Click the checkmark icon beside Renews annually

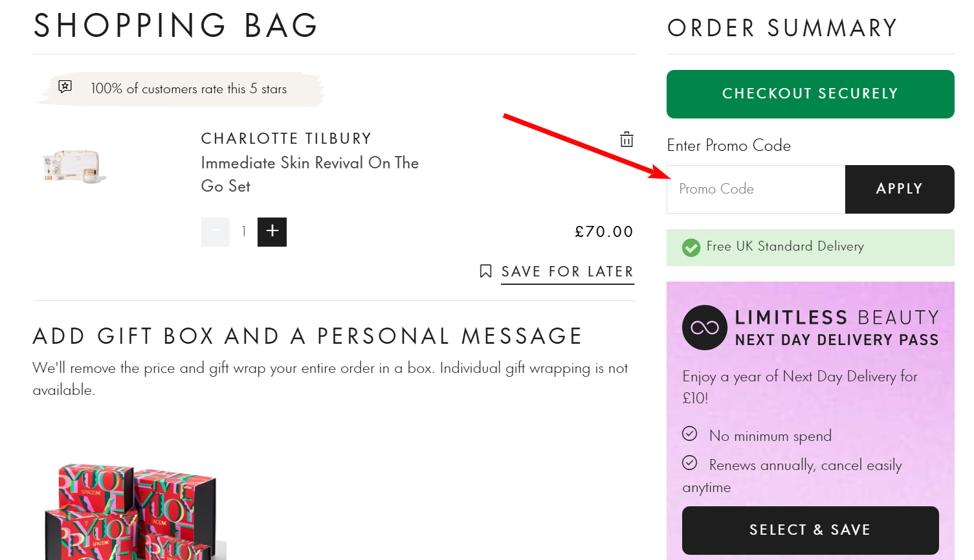point(691,463)
